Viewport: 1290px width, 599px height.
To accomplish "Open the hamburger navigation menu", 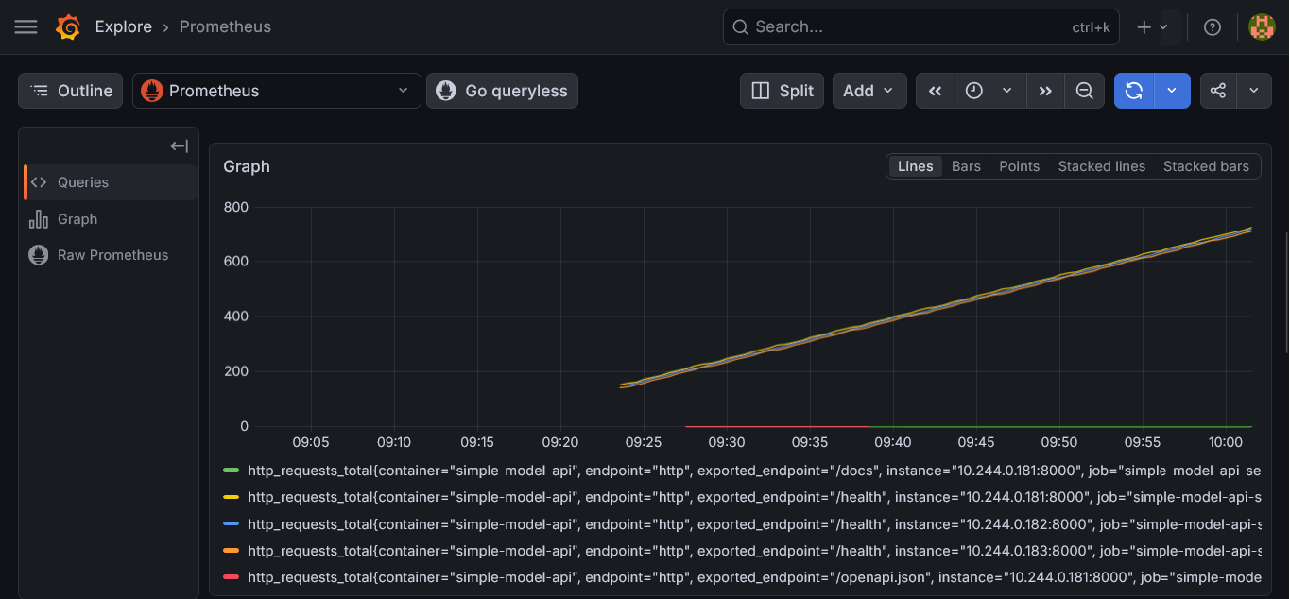I will pos(26,27).
